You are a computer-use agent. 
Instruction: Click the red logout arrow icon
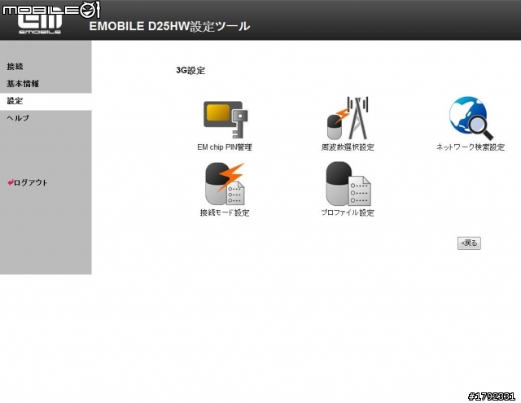tap(10, 182)
